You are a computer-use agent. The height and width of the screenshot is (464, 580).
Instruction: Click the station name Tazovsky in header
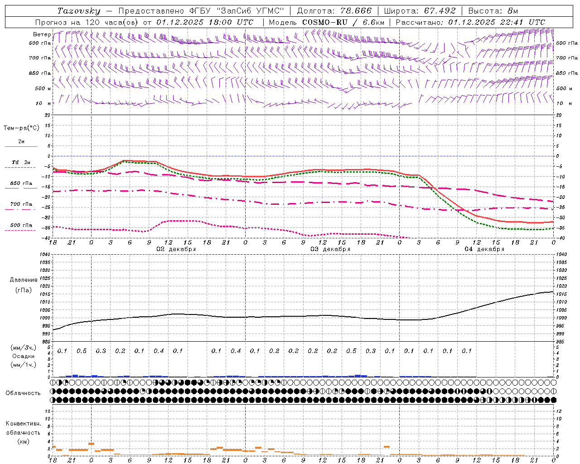pos(79,11)
